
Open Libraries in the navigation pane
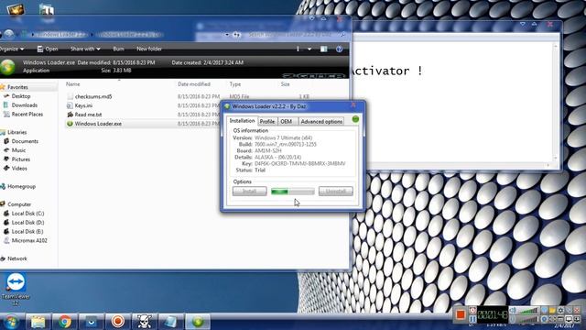click(16, 132)
